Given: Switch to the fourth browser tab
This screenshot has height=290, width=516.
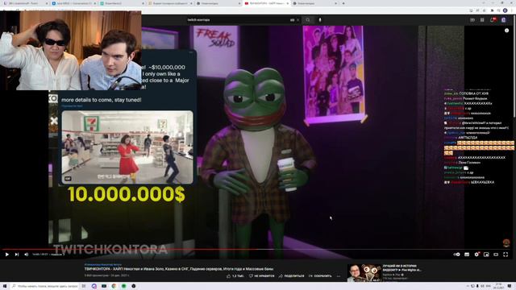Looking at the screenshot, I should pyautogui.click(x=170, y=3).
